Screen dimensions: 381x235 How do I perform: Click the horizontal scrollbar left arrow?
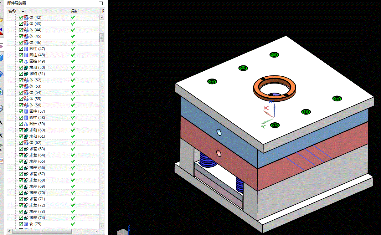pos(9,231)
